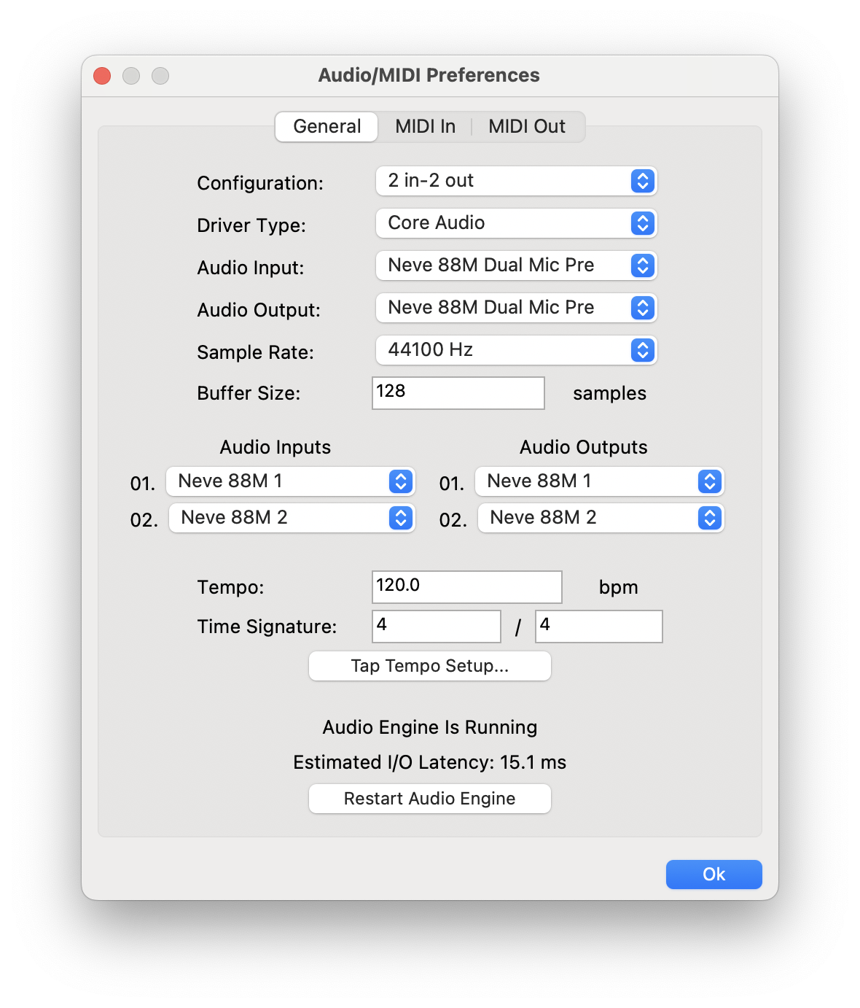Click the 'Audio Outputs' heading
The image size is (860, 1008).
click(584, 447)
